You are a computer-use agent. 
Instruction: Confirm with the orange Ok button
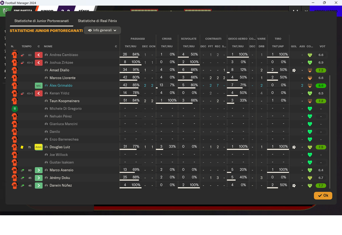click(x=323, y=195)
